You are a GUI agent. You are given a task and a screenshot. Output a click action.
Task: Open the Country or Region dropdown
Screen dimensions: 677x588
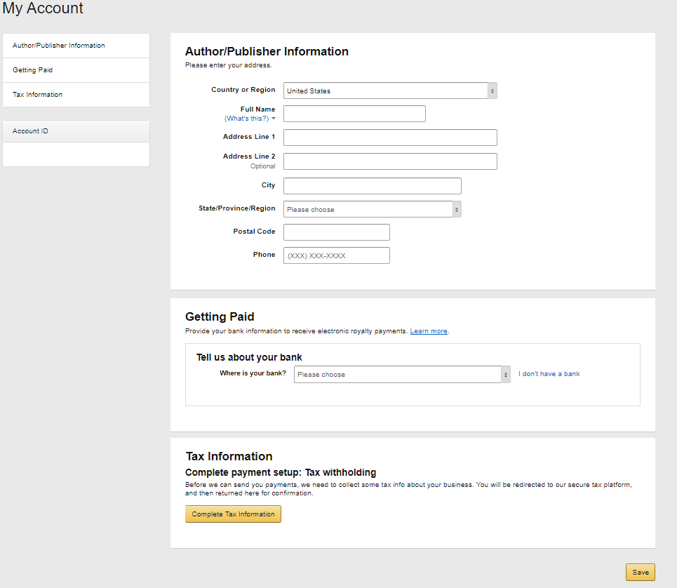coord(390,91)
